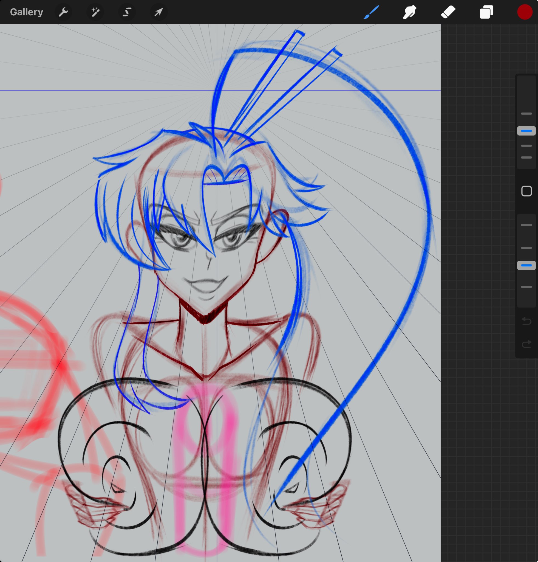
Task: Open the Actions wrench menu
Action: pos(63,12)
